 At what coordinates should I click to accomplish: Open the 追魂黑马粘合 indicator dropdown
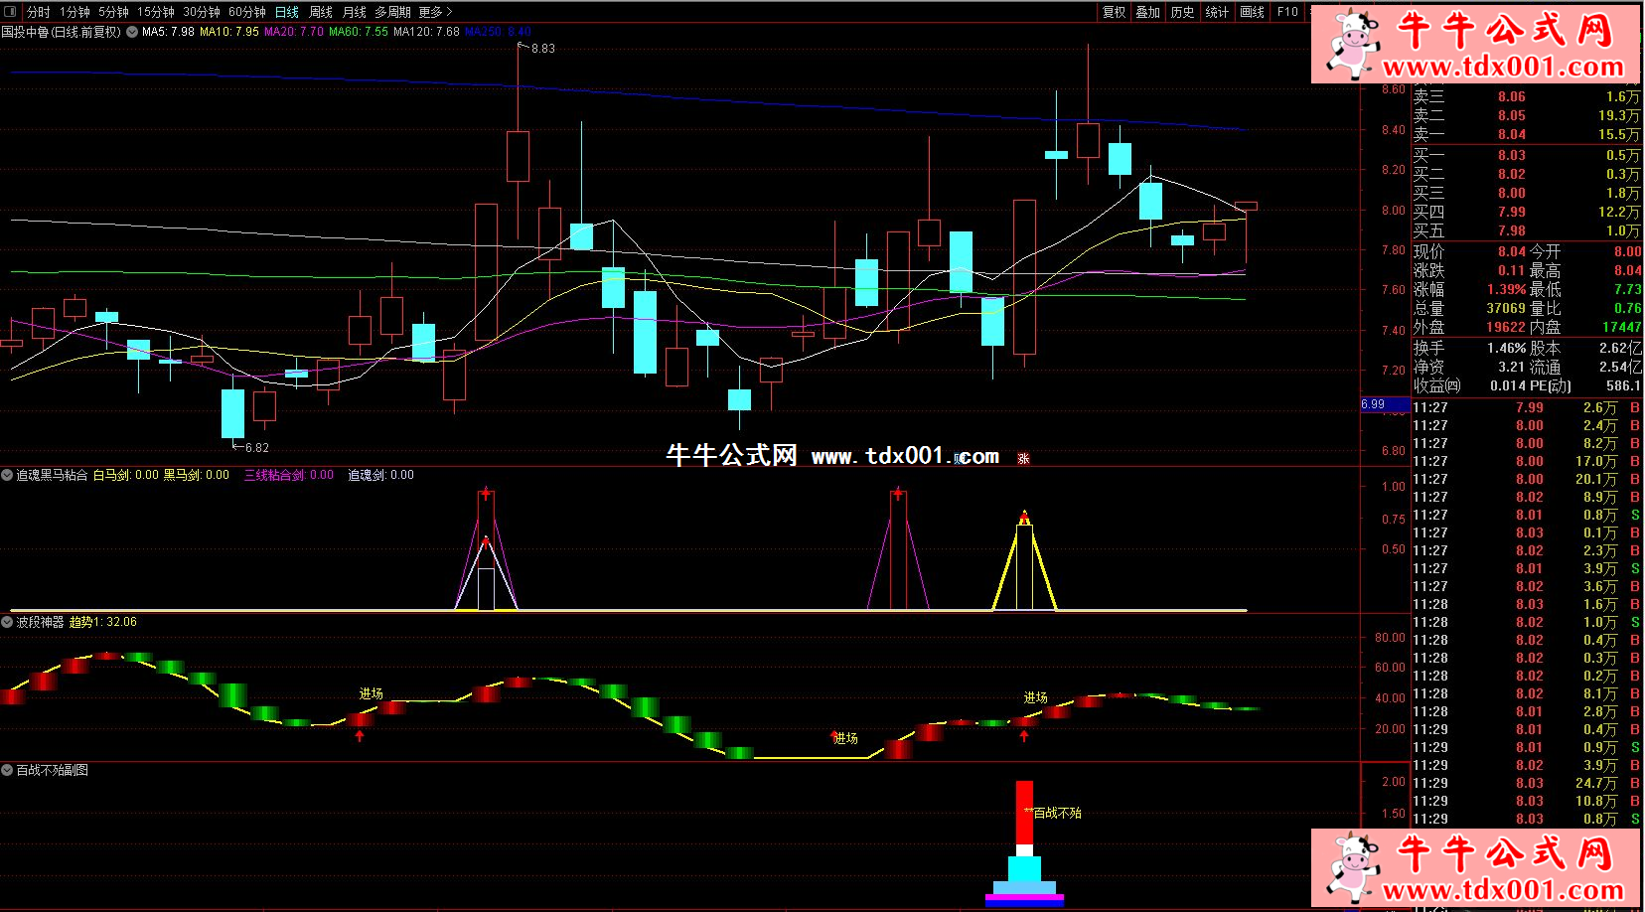point(7,475)
